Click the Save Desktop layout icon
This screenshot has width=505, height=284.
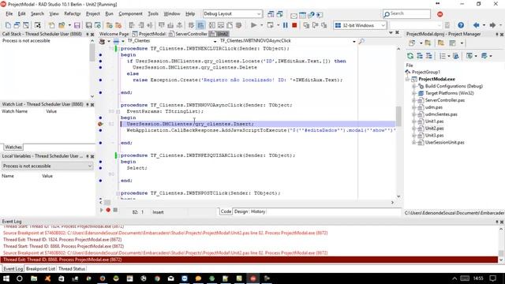click(271, 14)
